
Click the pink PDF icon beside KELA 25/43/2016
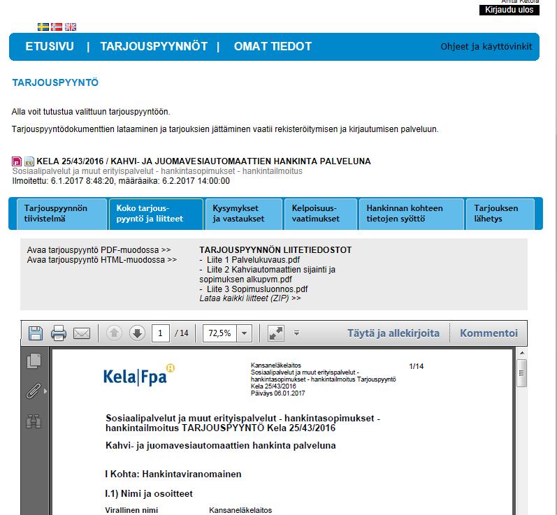17,161
